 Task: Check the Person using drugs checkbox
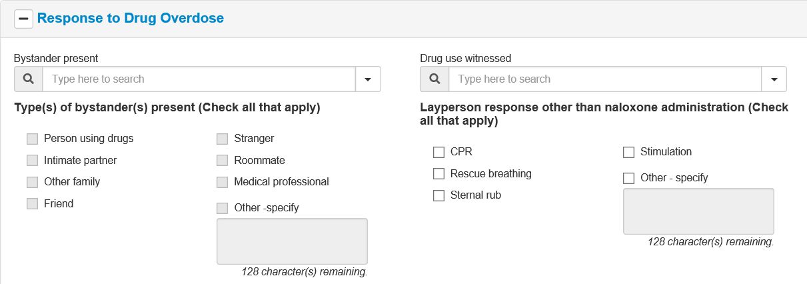point(32,139)
